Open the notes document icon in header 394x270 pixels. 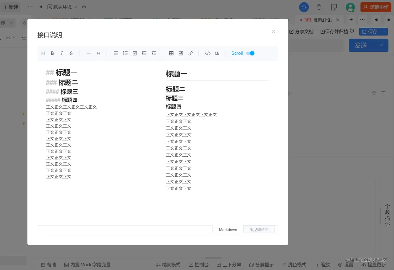tap(334, 7)
